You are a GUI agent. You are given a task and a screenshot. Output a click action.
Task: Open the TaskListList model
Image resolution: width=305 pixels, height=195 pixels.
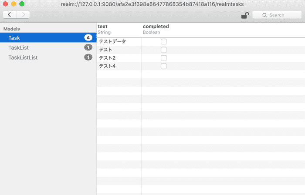coord(23,57)
